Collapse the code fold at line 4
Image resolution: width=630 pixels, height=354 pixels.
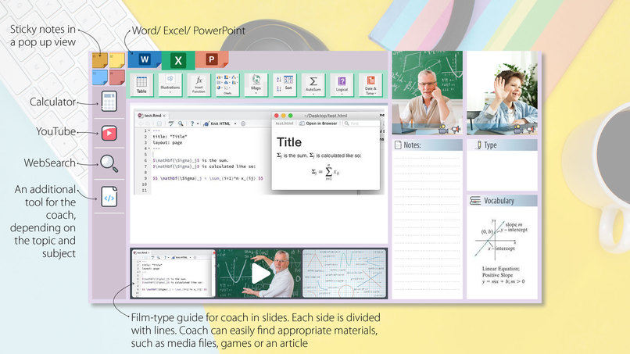click(149, 148)
